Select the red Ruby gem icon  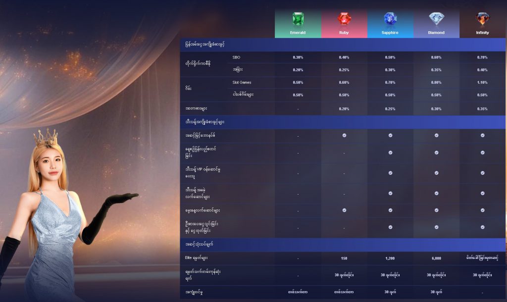click(x=344, y=19)
